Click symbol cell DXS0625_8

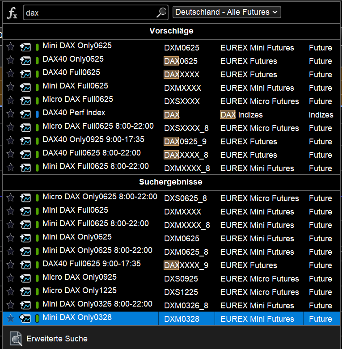[x=186, y=198]
